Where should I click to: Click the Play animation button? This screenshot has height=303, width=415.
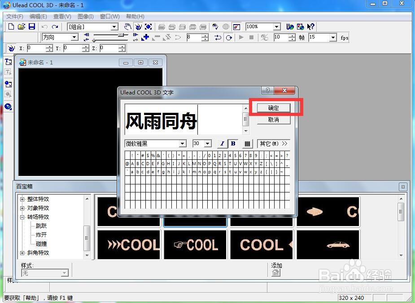pyautogui.click(x=241, y=38)
